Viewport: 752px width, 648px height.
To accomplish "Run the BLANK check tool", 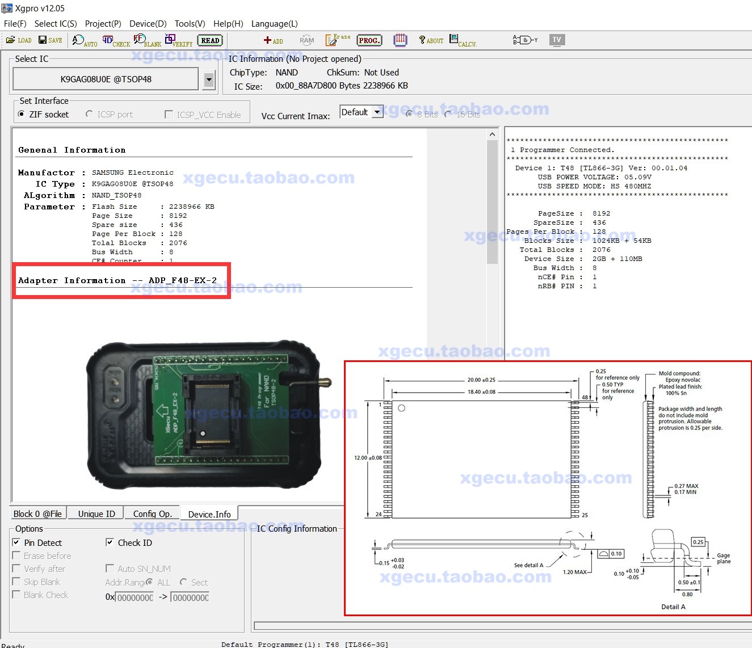I will [146, 40].
